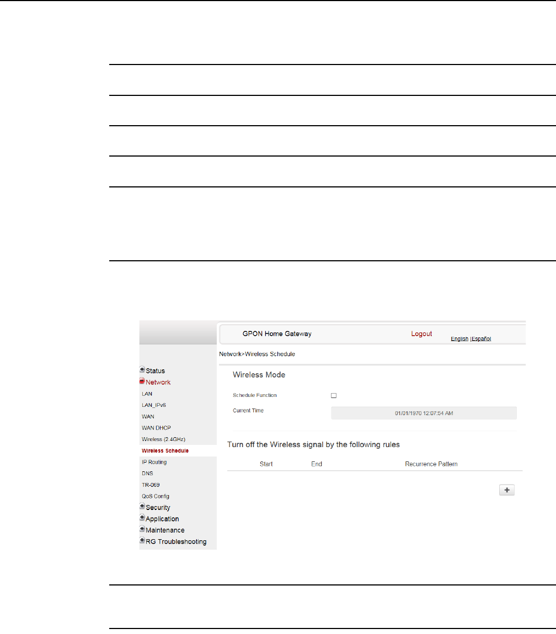Click the Application menu label
Screen dimensions: 556x634
[162, 519]
